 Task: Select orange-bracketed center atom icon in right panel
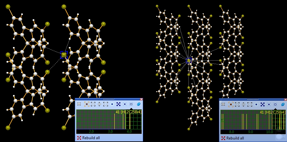click(230, 104)
